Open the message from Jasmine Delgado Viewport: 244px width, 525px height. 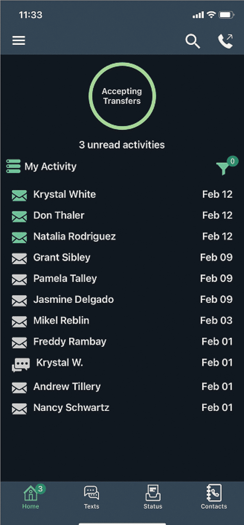pos(73,300)
